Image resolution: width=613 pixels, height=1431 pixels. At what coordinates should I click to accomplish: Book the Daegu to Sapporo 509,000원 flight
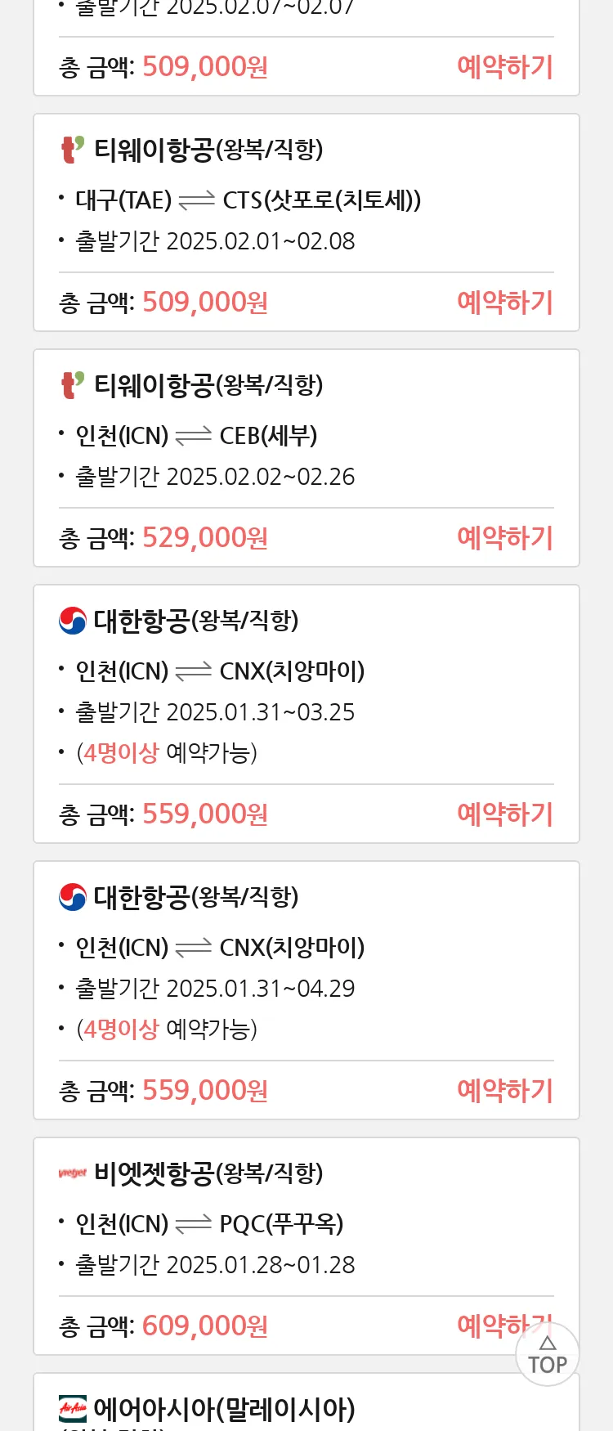[505, 302]
